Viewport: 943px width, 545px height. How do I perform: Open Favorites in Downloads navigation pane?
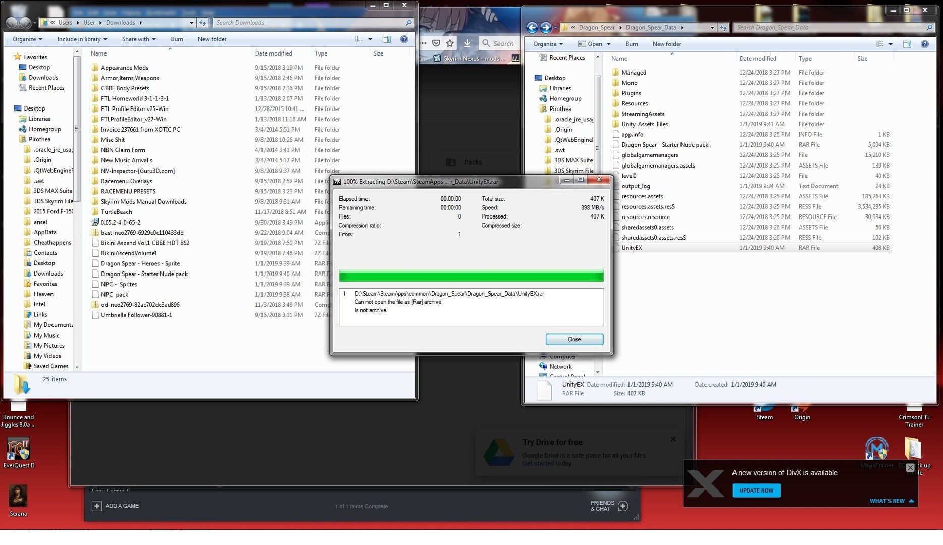pyautogui.click(x=35, y=57)
